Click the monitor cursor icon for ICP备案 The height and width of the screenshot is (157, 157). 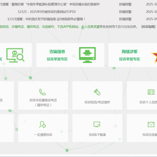pyautogui.click(x=97, y=124)
